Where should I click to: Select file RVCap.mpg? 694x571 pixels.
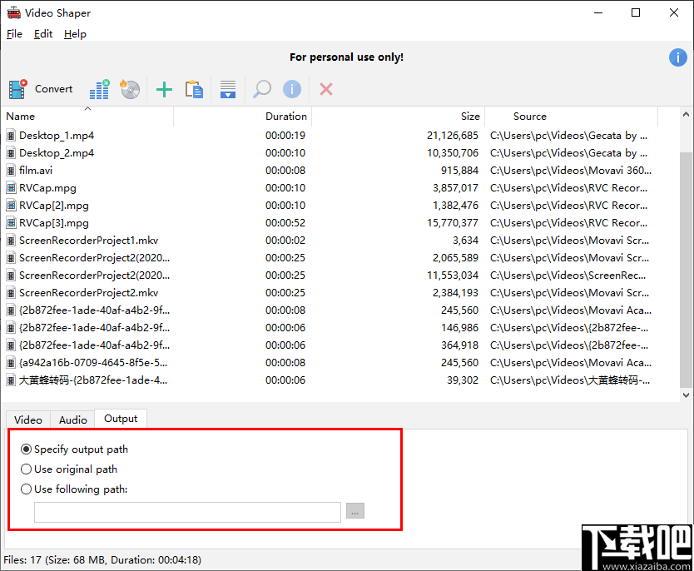point(47,188)
